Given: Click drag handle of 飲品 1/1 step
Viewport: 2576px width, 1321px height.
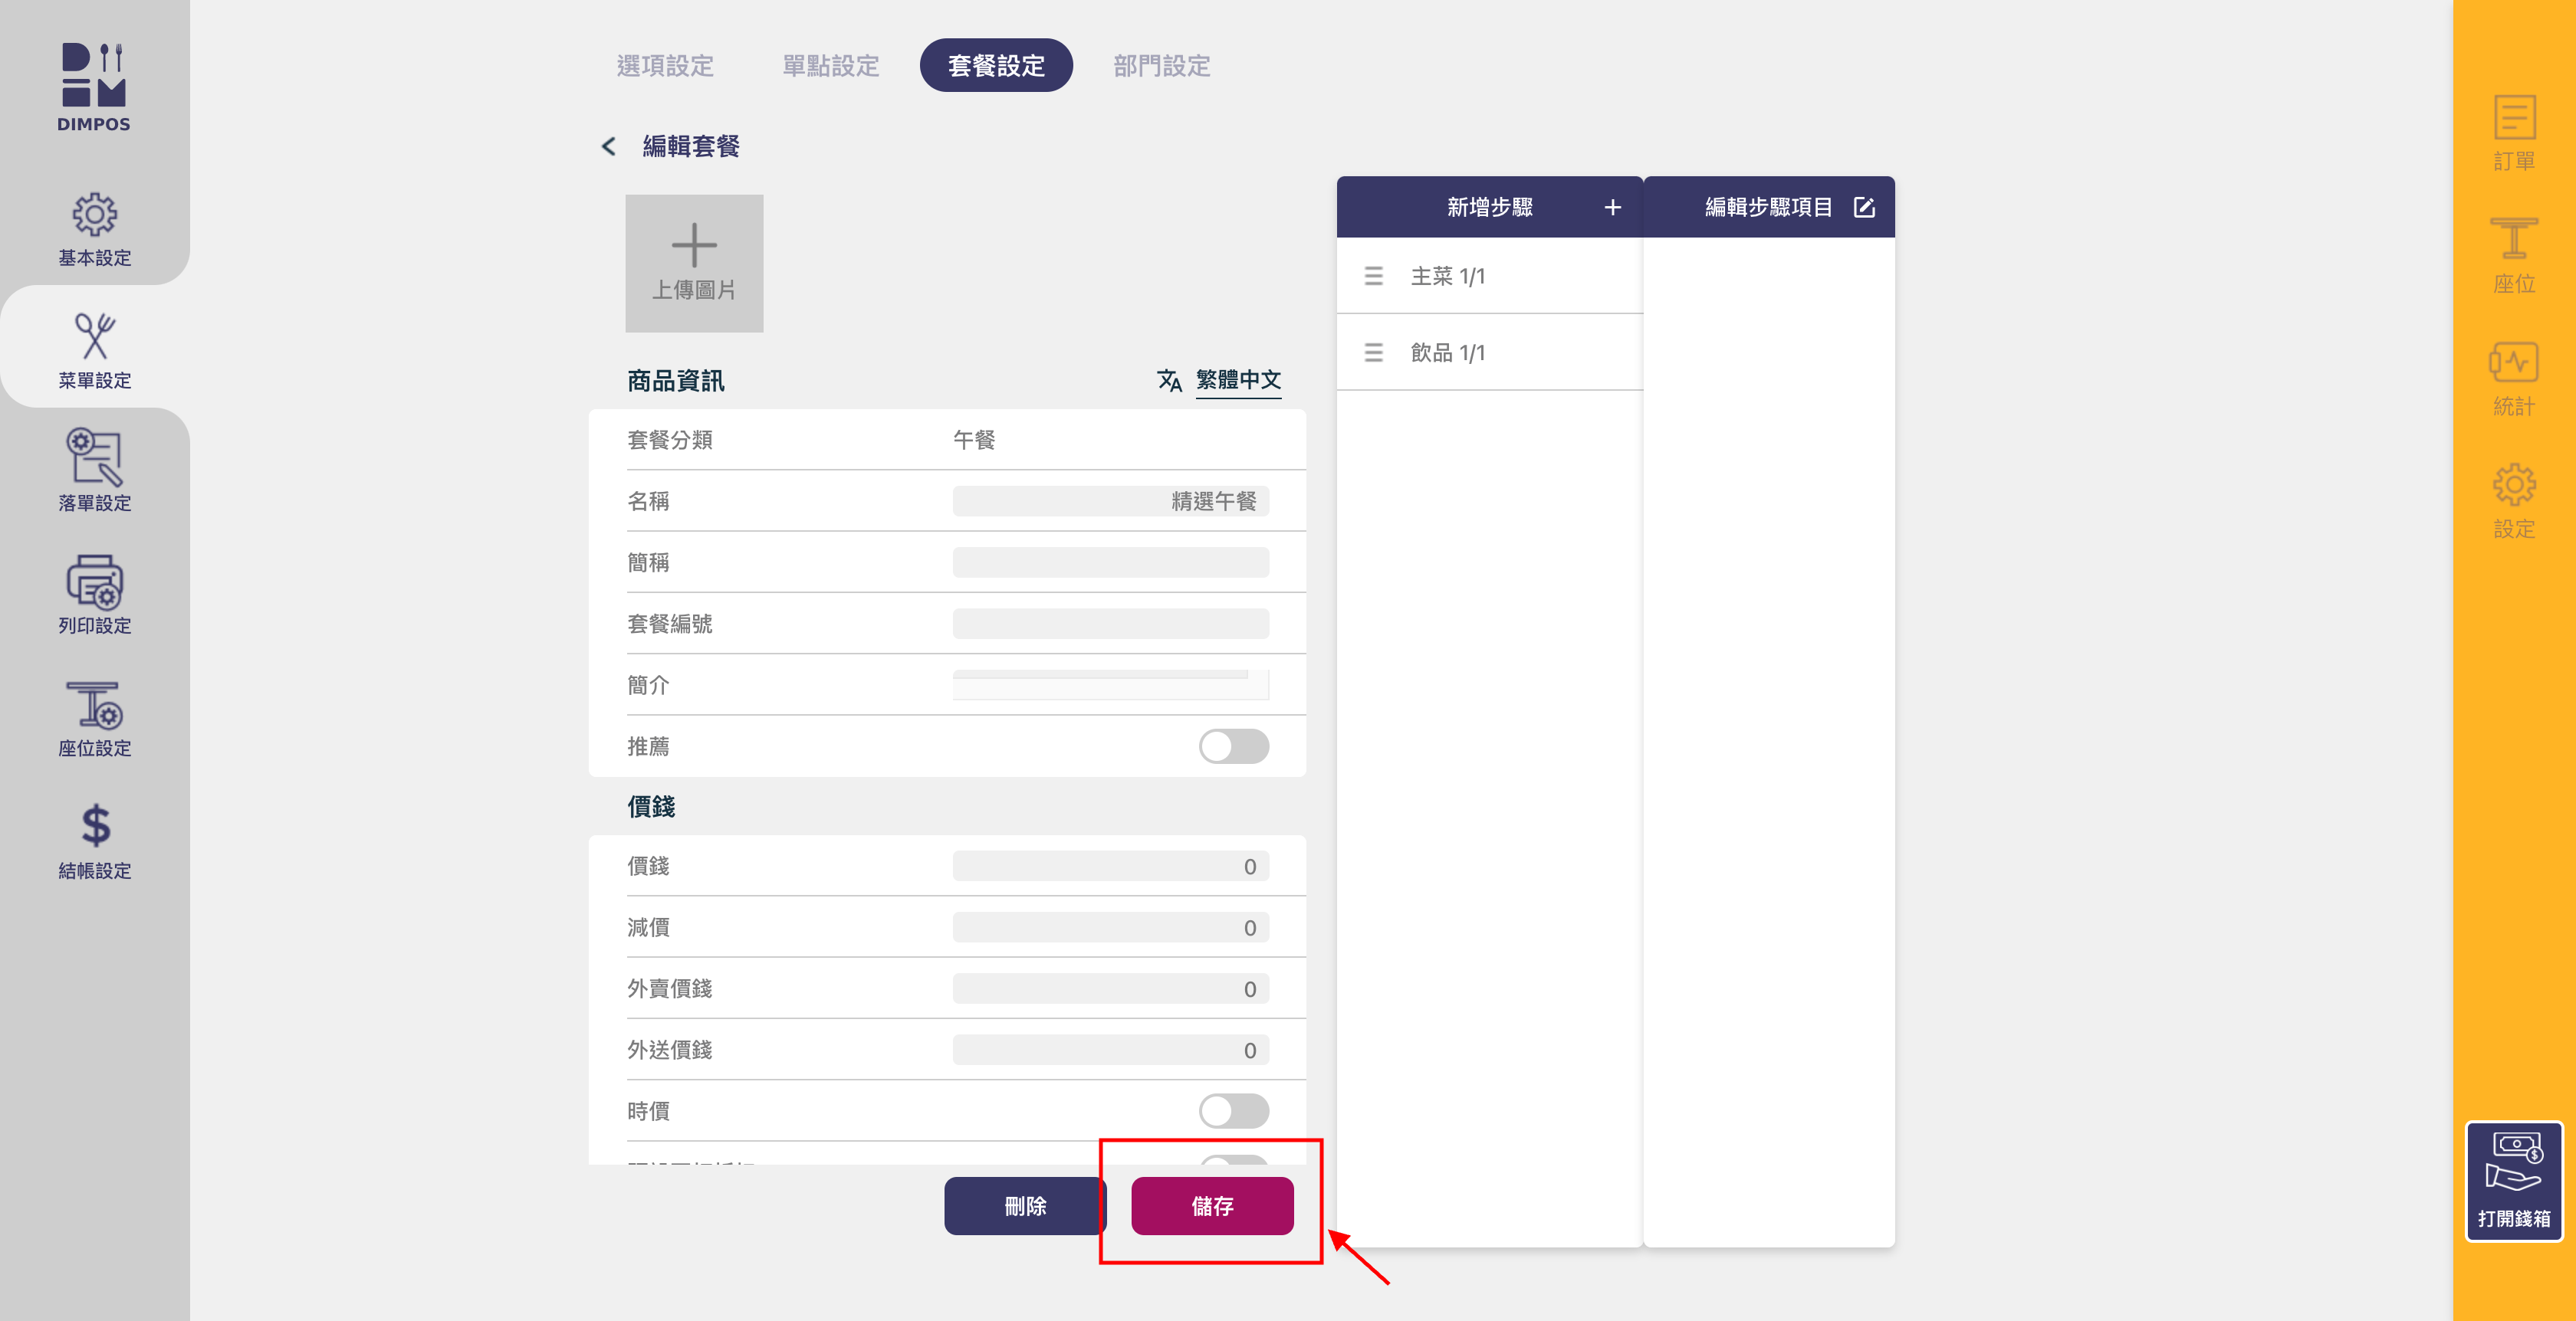Looking at the screenshot, I should (1373, 352).
